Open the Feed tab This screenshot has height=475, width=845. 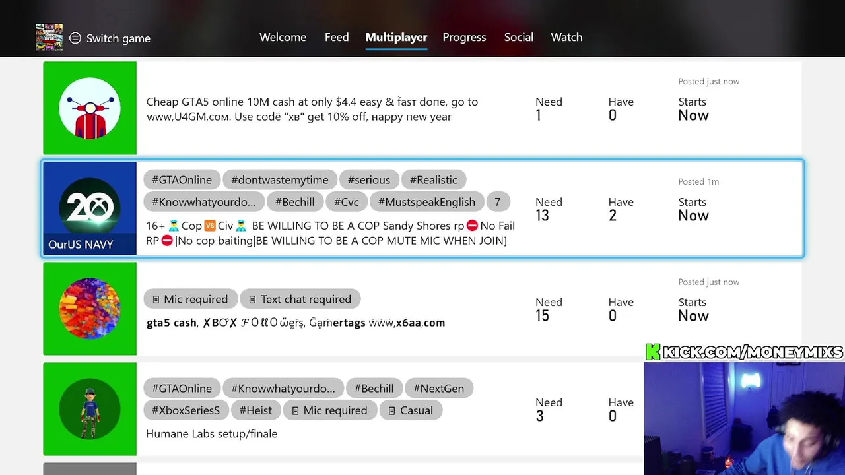pyautogui.click(x=337, y=38)
